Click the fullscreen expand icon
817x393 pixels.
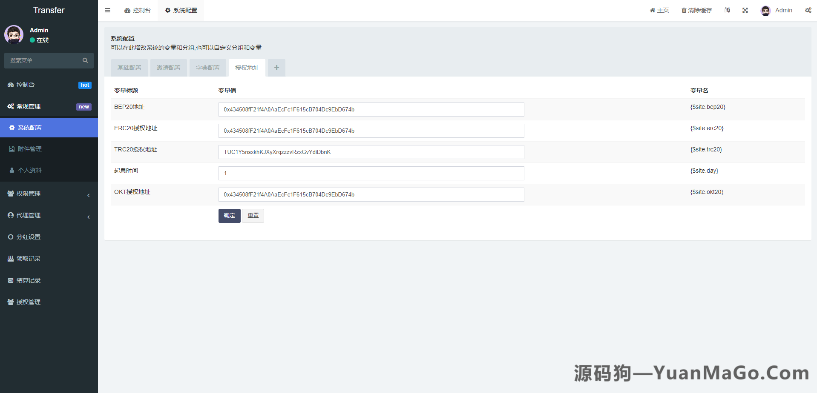point(745,10)
